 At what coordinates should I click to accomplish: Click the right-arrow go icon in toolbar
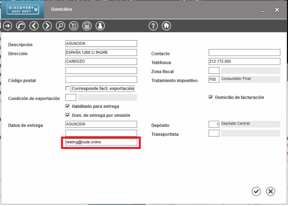click(8, 26)
